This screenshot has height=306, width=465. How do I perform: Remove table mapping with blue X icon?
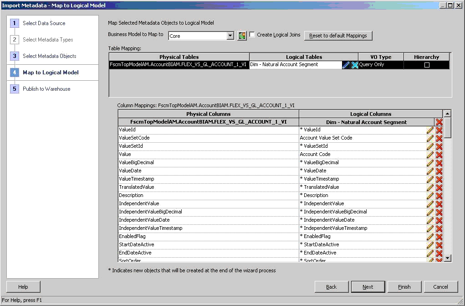pos(354,65)
